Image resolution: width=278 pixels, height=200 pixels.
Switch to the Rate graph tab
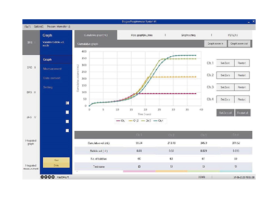coord(142,35)
